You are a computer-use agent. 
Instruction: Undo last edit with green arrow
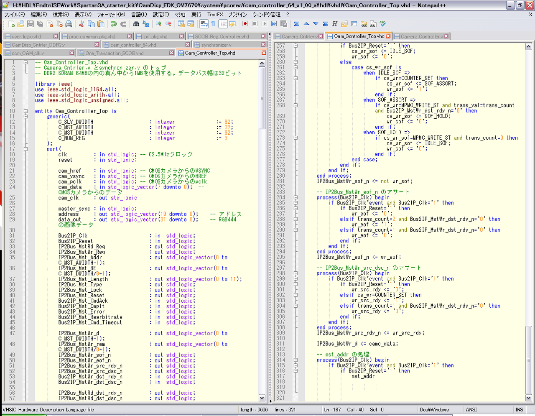pyautogui.click(x=113, y=24)
